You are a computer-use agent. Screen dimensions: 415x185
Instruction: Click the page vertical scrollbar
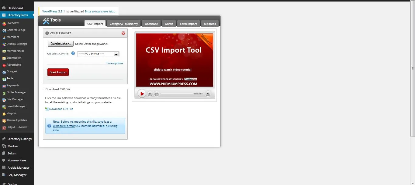[413, 68]
